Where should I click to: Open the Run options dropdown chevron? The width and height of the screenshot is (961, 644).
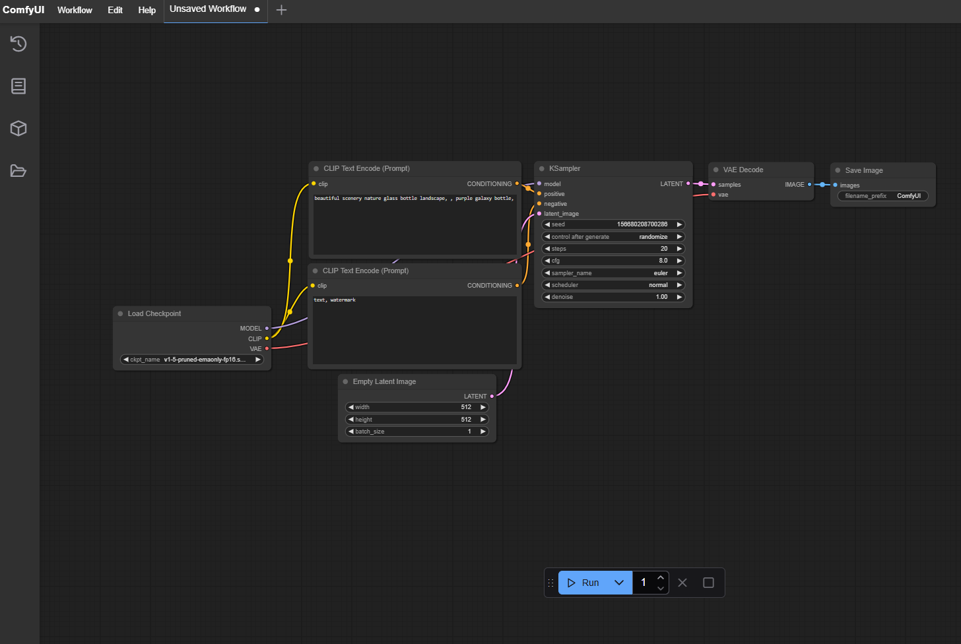[x=619, y=582]
